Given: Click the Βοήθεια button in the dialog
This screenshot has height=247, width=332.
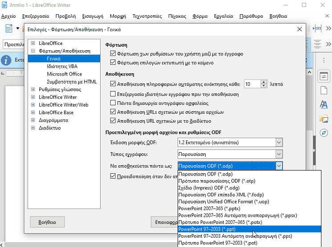Looking at the screenshot, I should 47,222.
